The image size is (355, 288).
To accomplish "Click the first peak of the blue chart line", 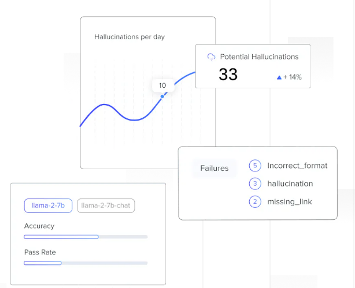I will click(104, 104).
